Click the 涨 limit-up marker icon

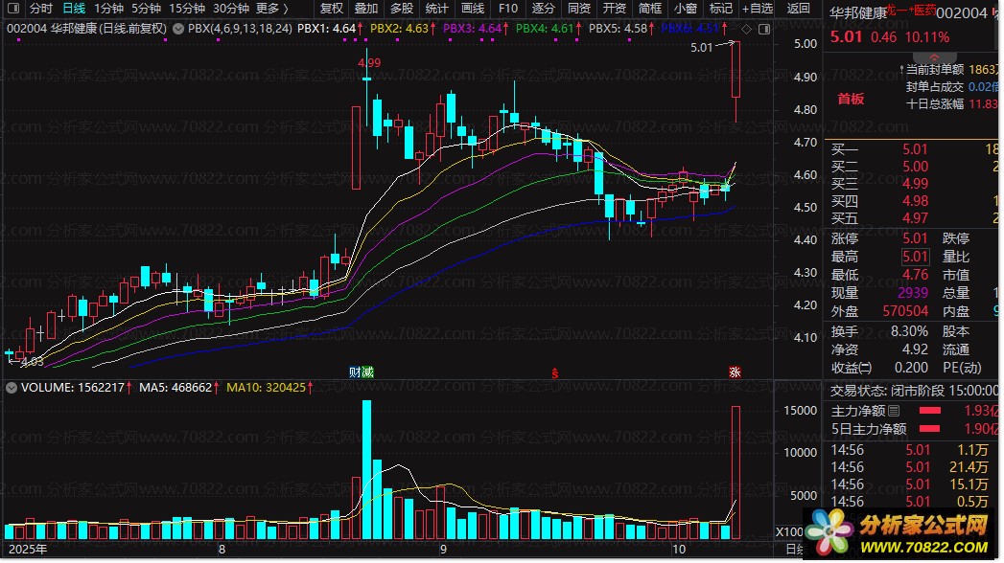735,372
